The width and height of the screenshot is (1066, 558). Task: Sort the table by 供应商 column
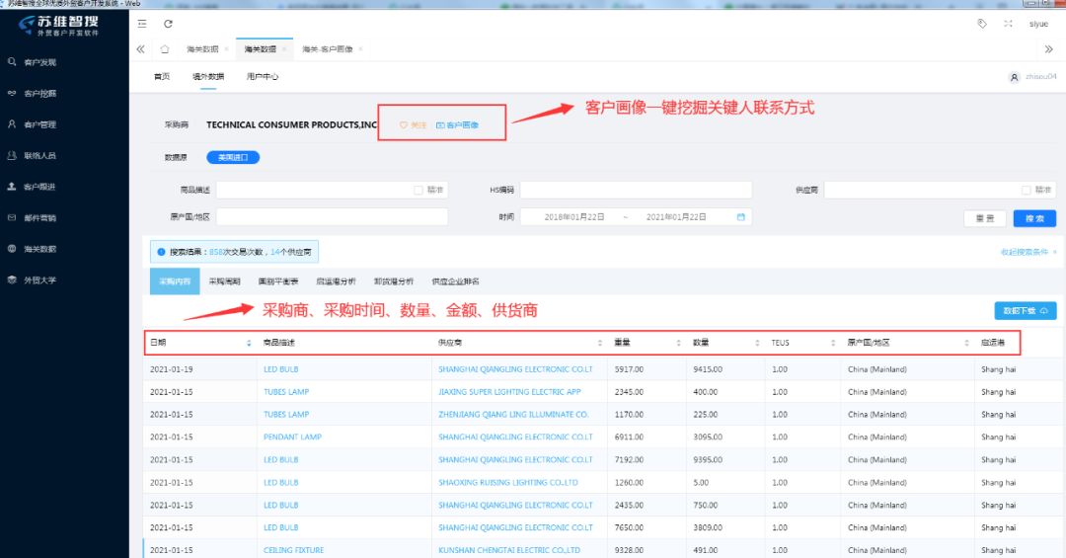[x=600, y=343]
